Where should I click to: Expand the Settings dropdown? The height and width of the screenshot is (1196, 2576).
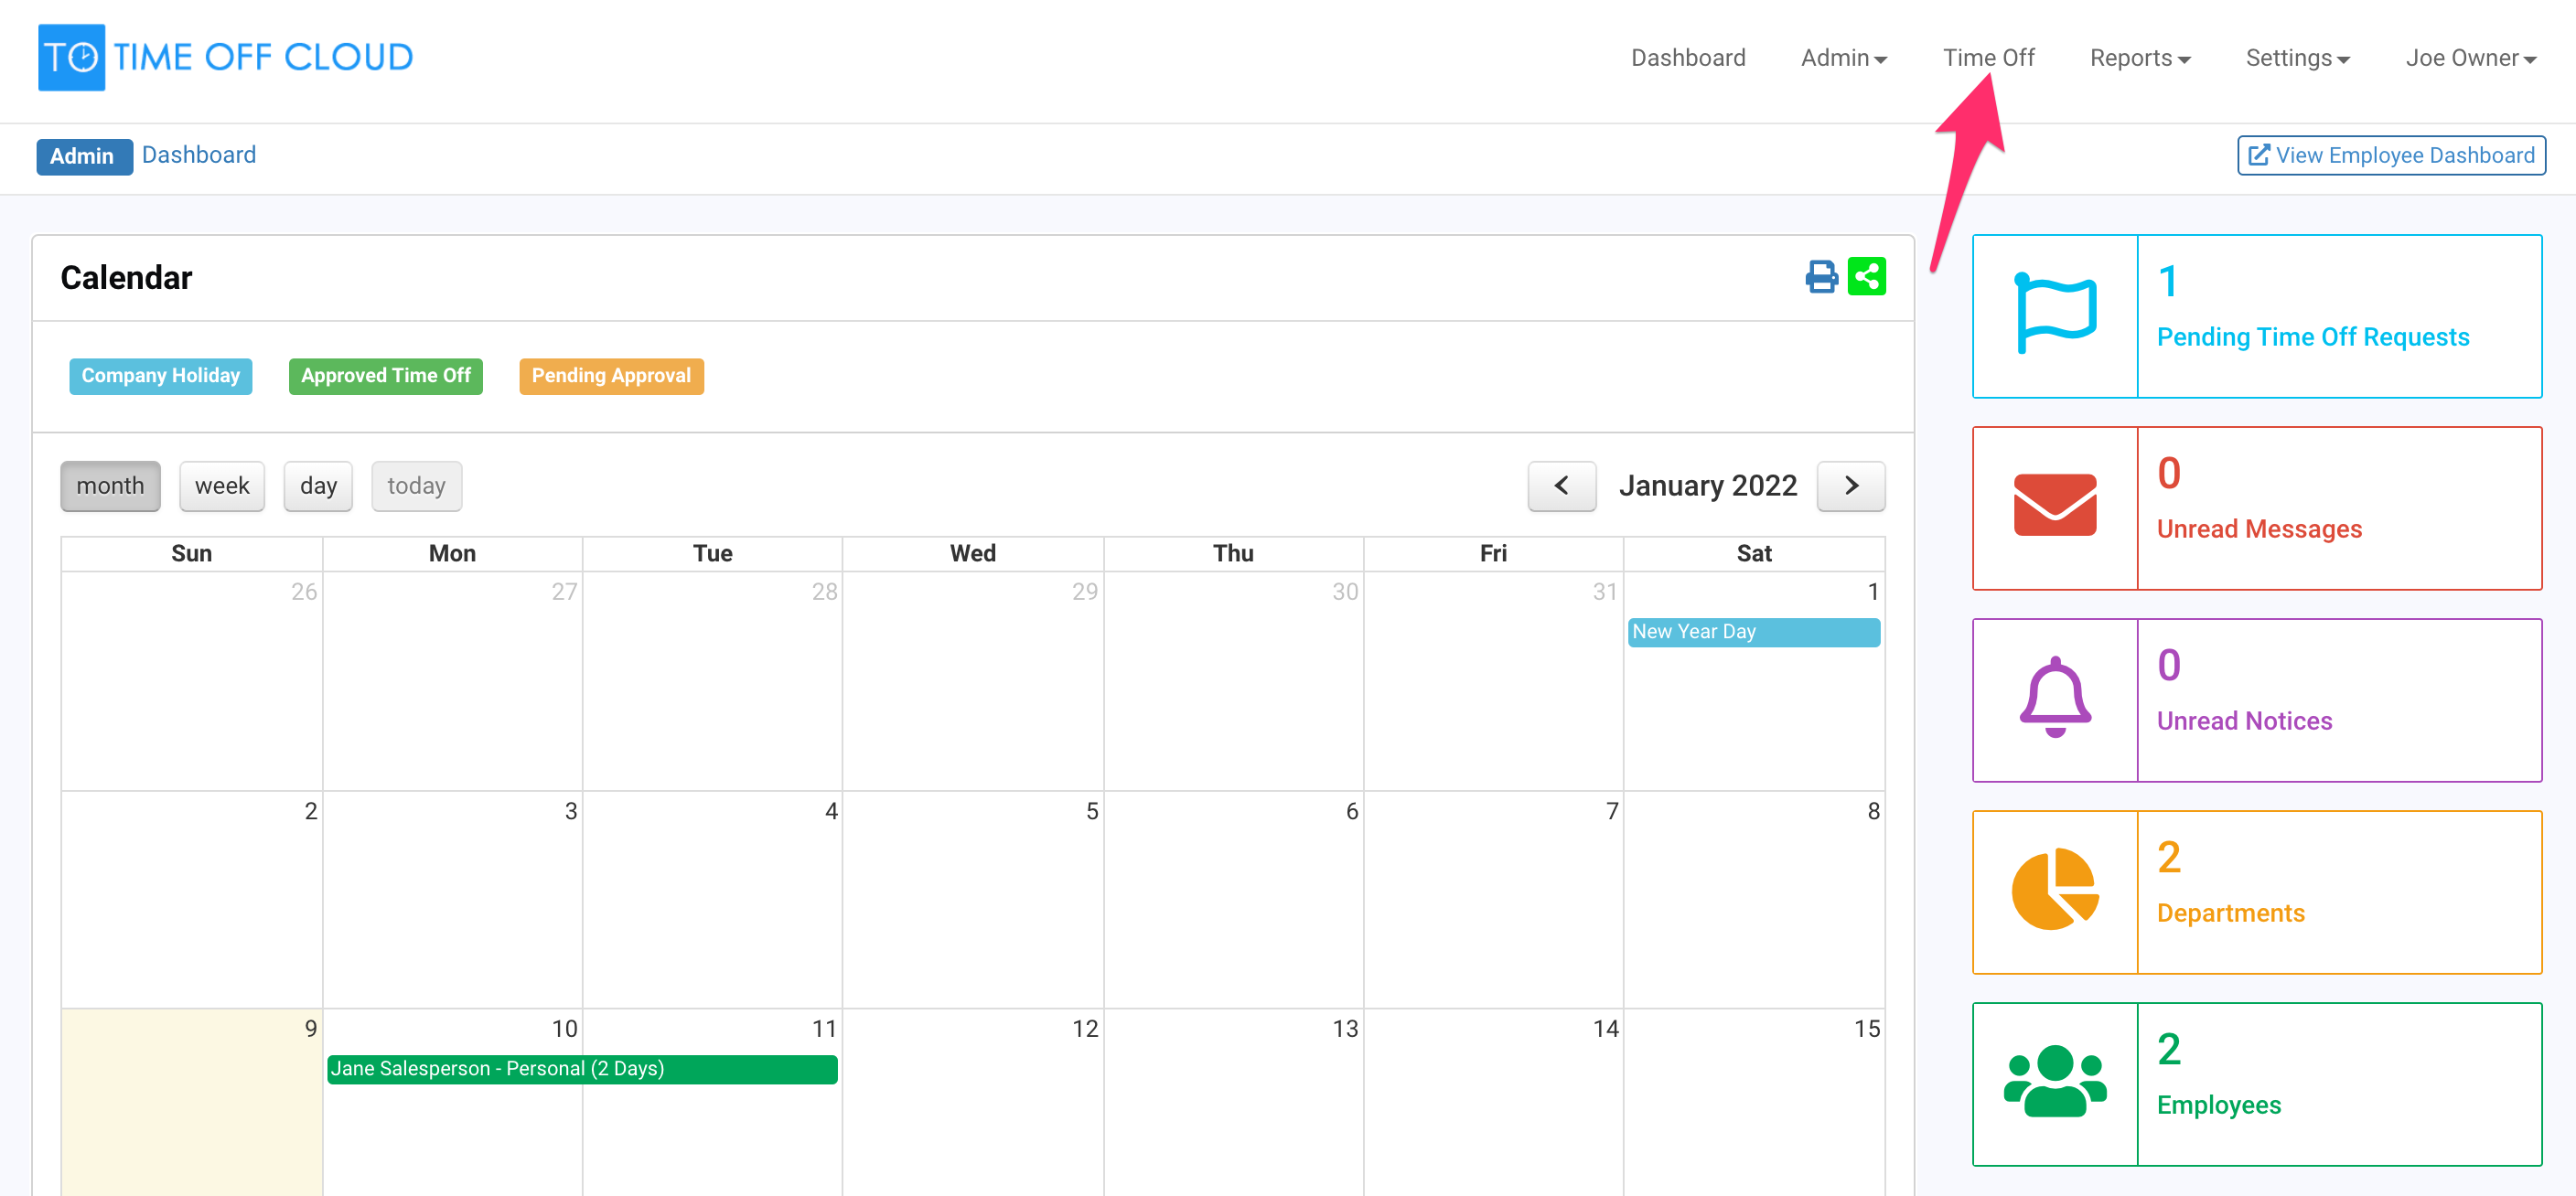pos(2296,58)
